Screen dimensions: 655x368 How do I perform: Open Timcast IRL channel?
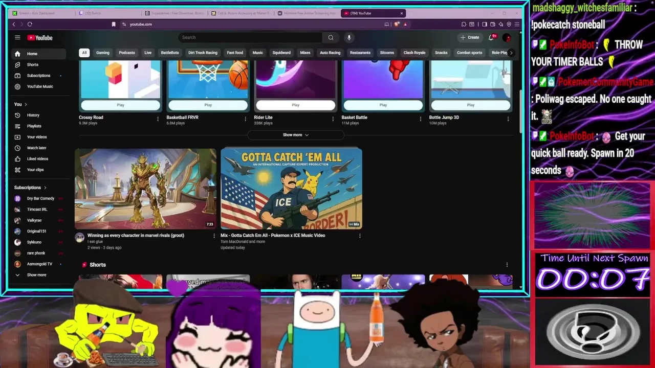(x=37, y=210)
